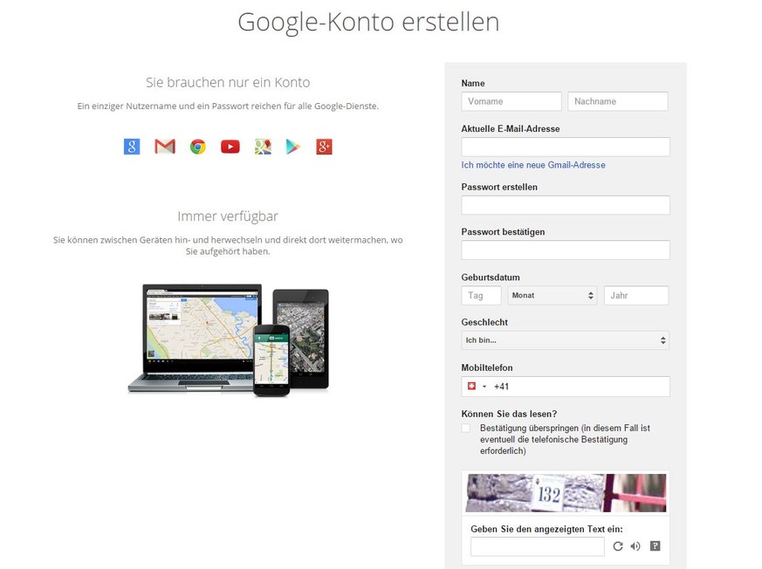Click the 'Ein einziger Nutzername...' description text
Image resolution: width=762 pixels, height=569 pixels.
point(228,106)
